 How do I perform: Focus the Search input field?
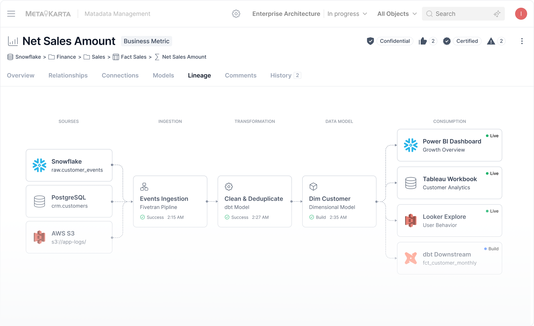(x=463, y=14)
